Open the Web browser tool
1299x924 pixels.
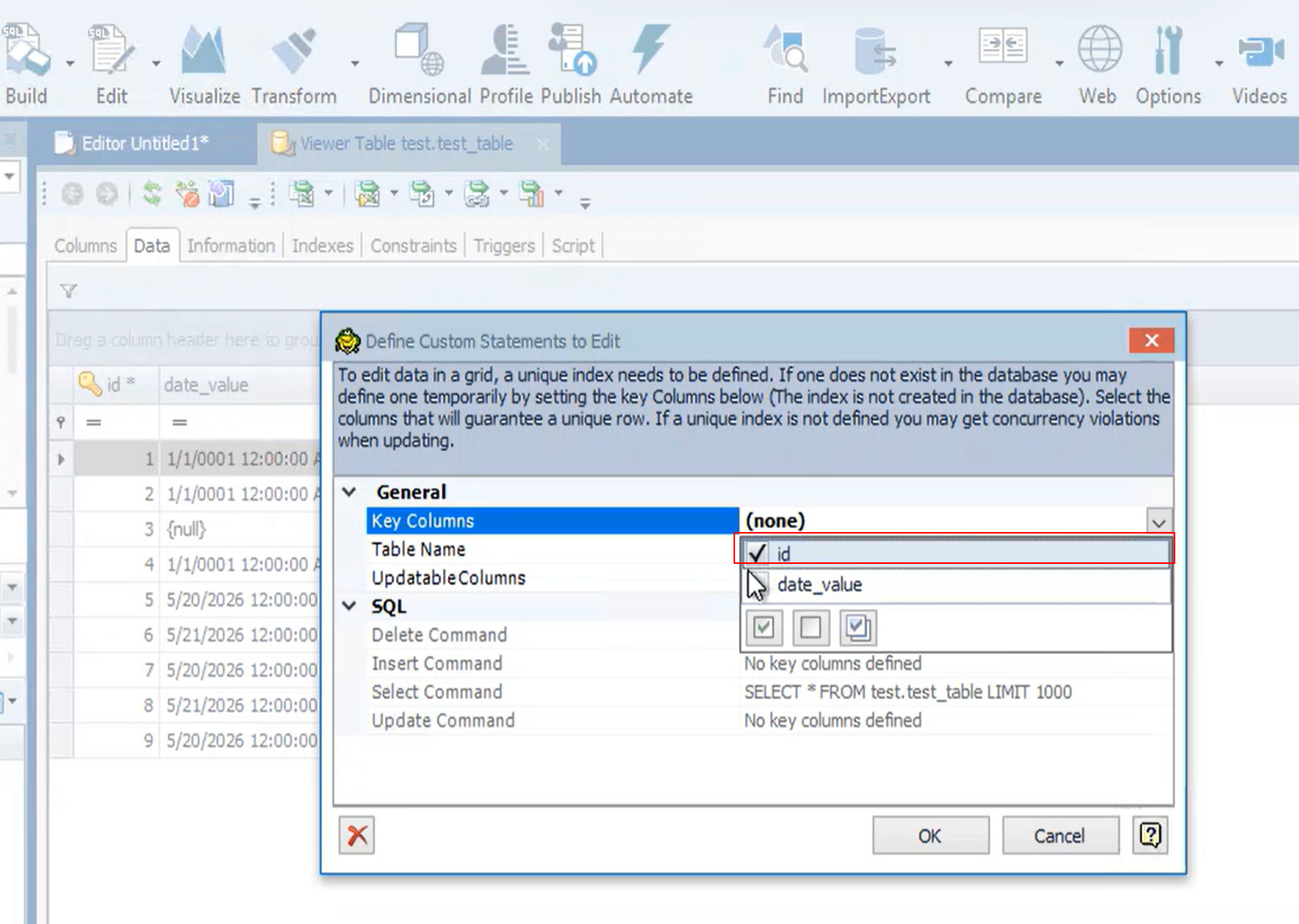[x=1098, y=65]
